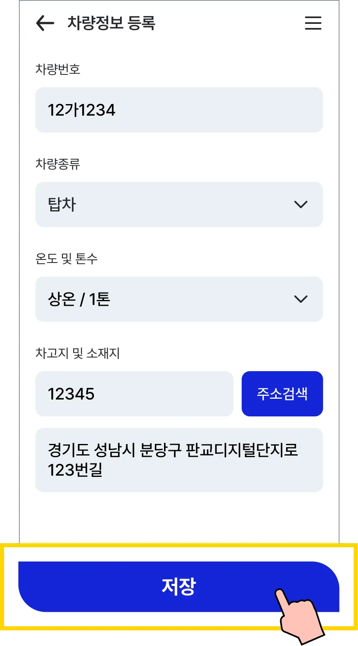Image resolution: width=358 pixels, height=646 pixels.
Task: Open the hamburger menu icon
Action: [x=313, y=23]
